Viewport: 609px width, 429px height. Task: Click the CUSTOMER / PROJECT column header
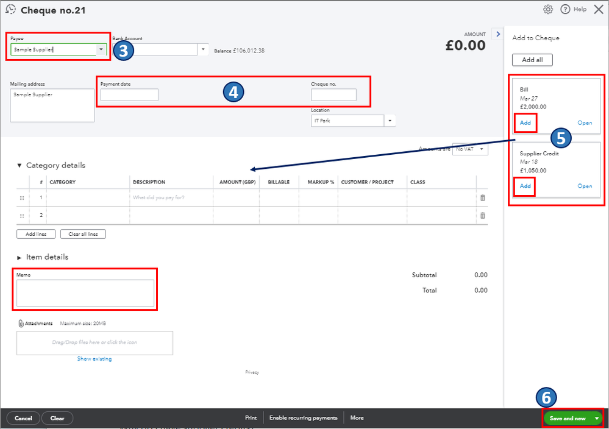(368, 182)
